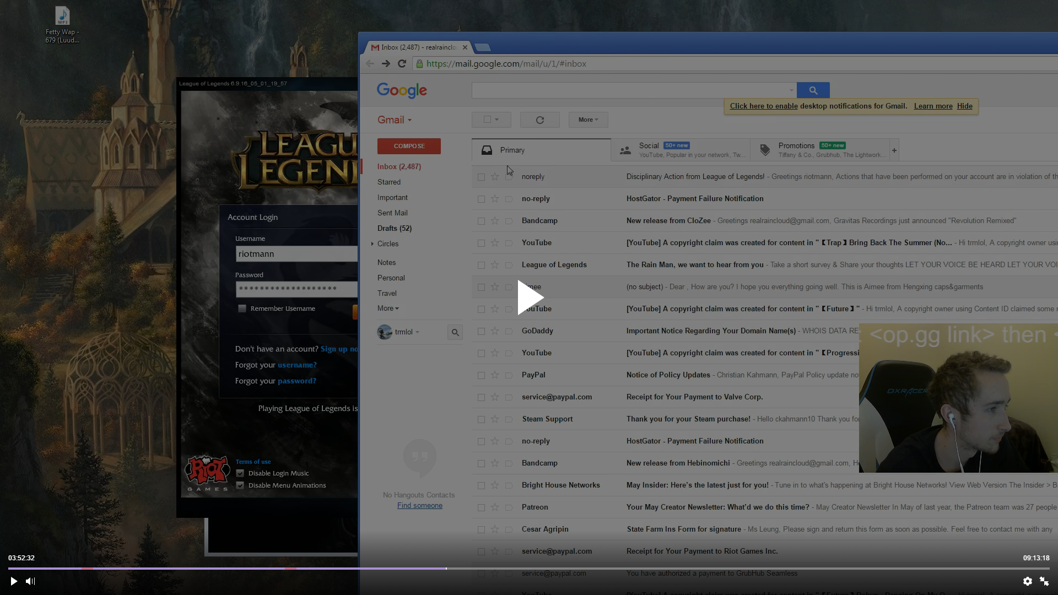Screen dimensions: 1058x595
Task: Click the small play icon in the player bar
Action: point(14,581)
